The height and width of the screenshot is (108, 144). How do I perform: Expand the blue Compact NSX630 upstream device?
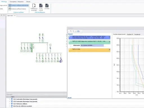[x=69, y=37]
